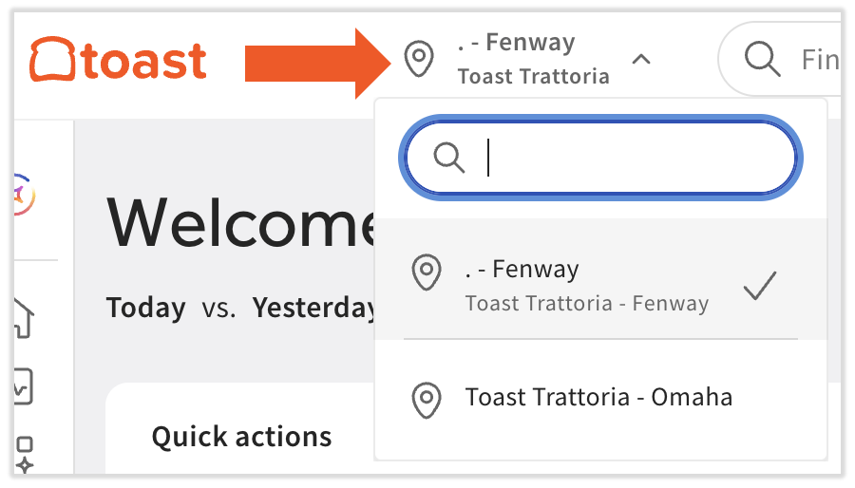Click the magnifier icon in the top-right search
This screenshot has width=855, height=488.
tap(762, 59)
